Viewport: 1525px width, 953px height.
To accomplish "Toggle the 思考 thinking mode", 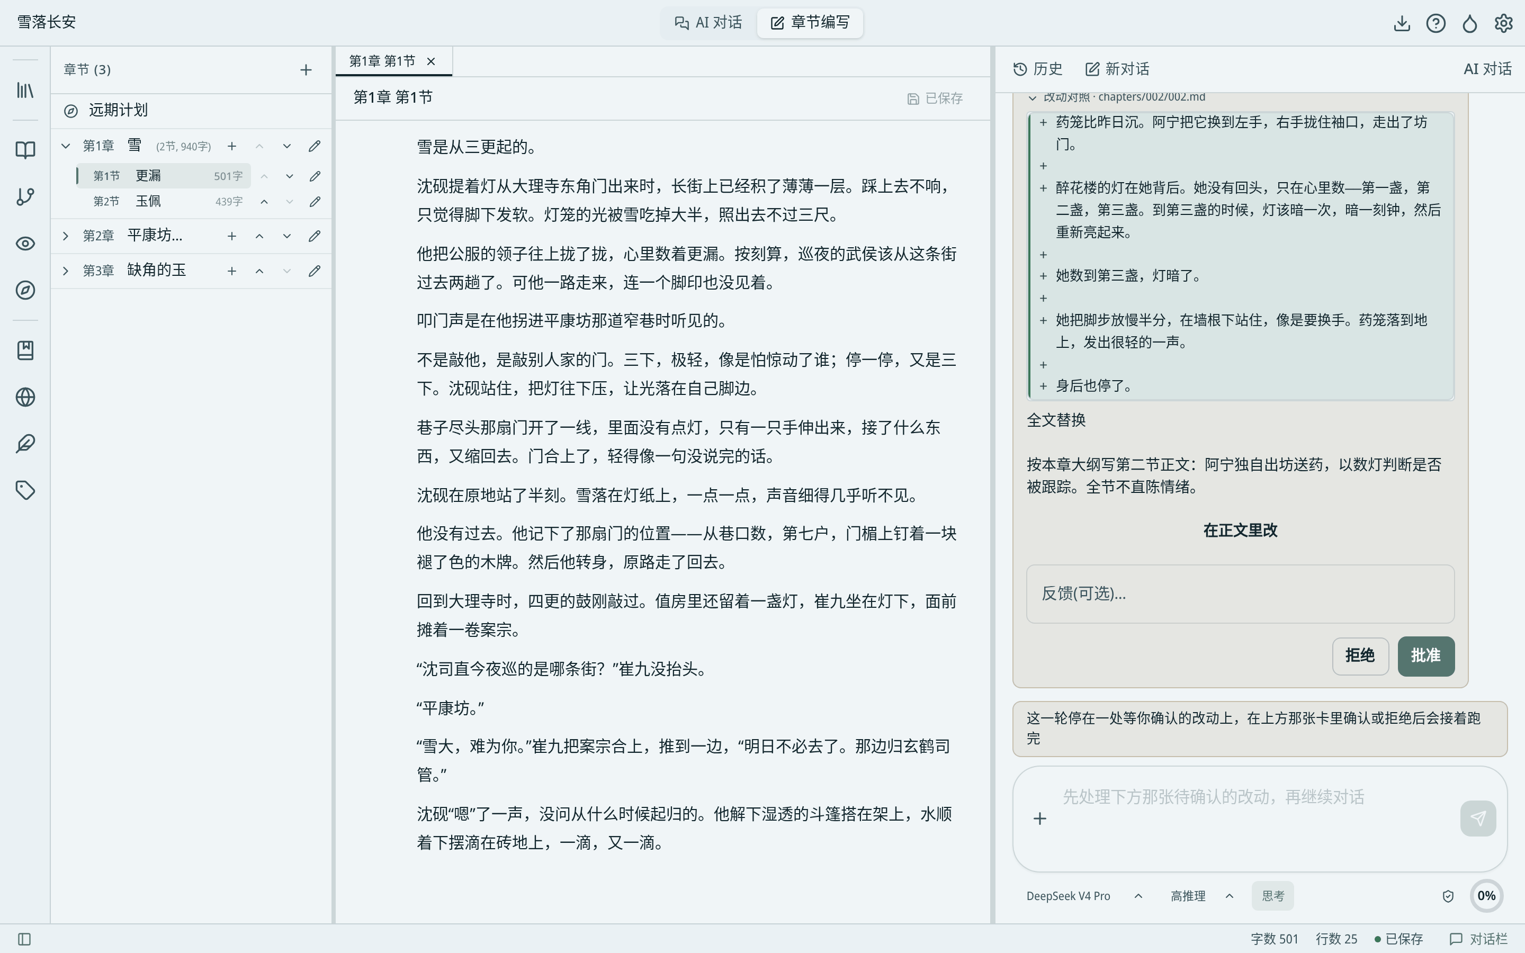I will (1272, 896).
